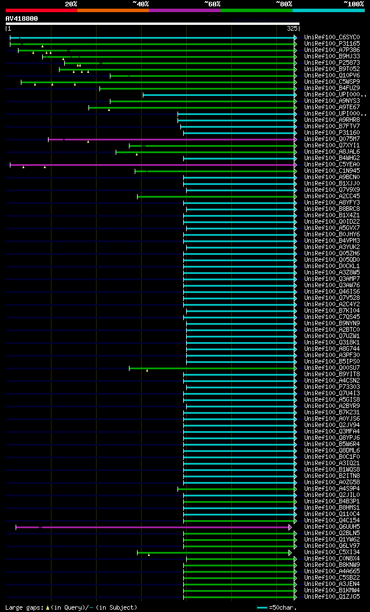Select the UniRef100_A9RHR8 label
Image resolution: width=370 pixels, height=612 pixels.
coord(332,120)
